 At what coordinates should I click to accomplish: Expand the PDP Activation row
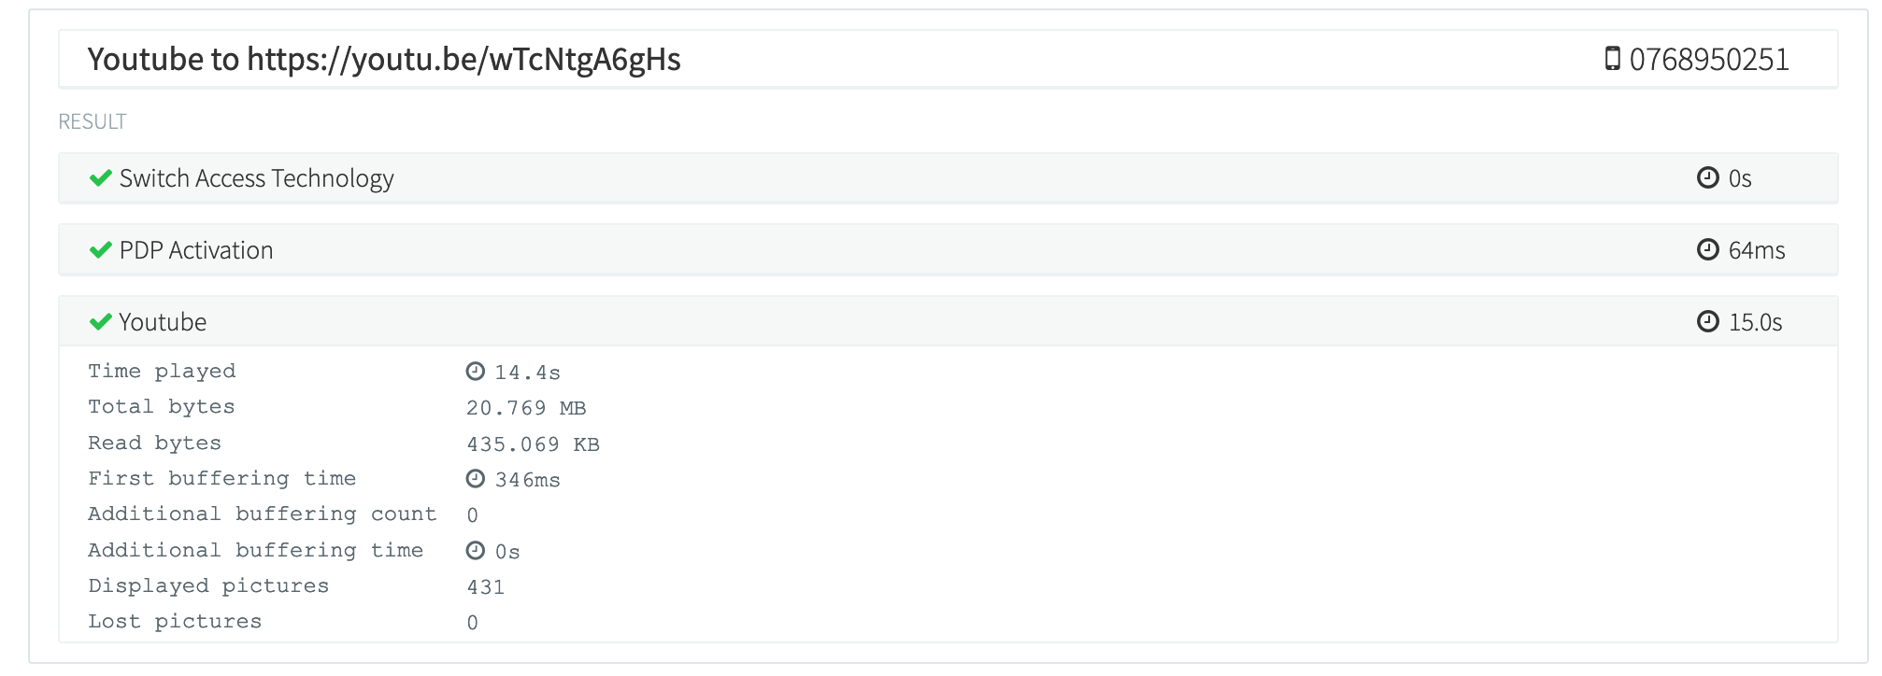(196, 250)
